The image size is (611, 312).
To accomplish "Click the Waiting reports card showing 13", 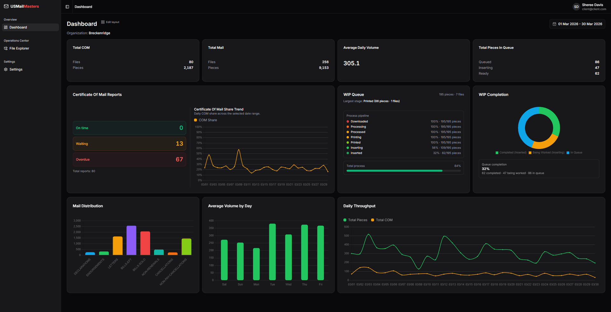I will [x=129, y=143].
